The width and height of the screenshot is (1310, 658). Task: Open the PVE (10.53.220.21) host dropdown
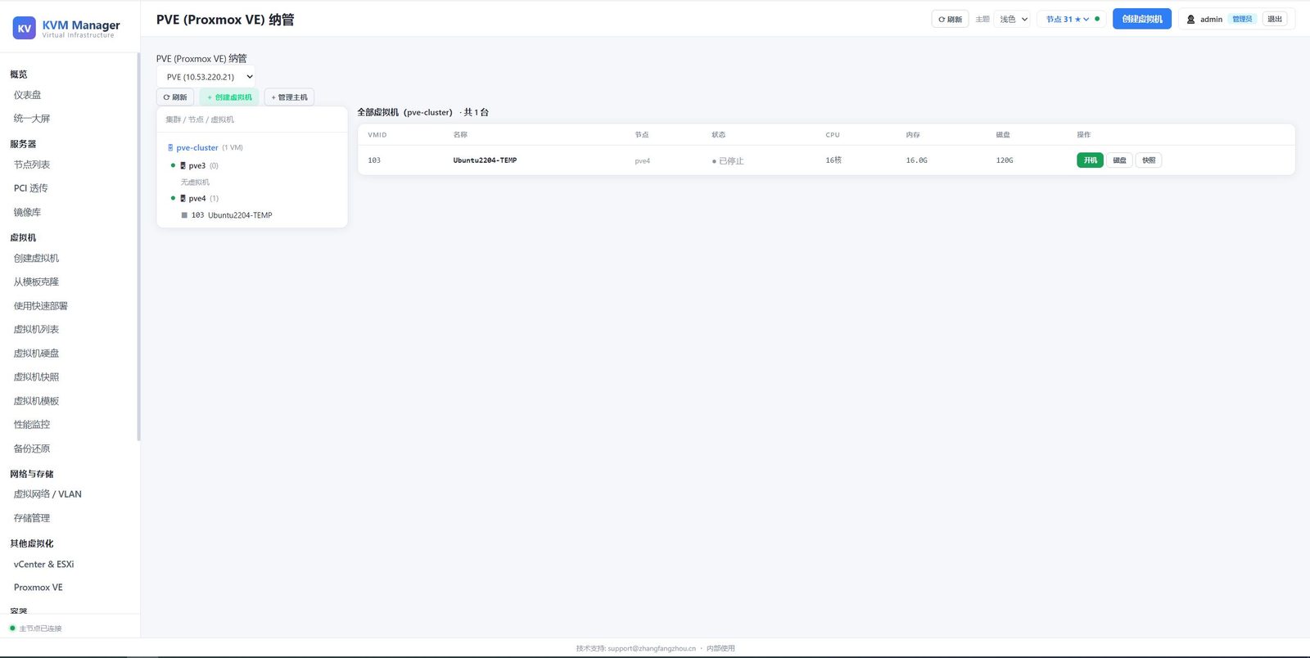click(x=206, y=77)
